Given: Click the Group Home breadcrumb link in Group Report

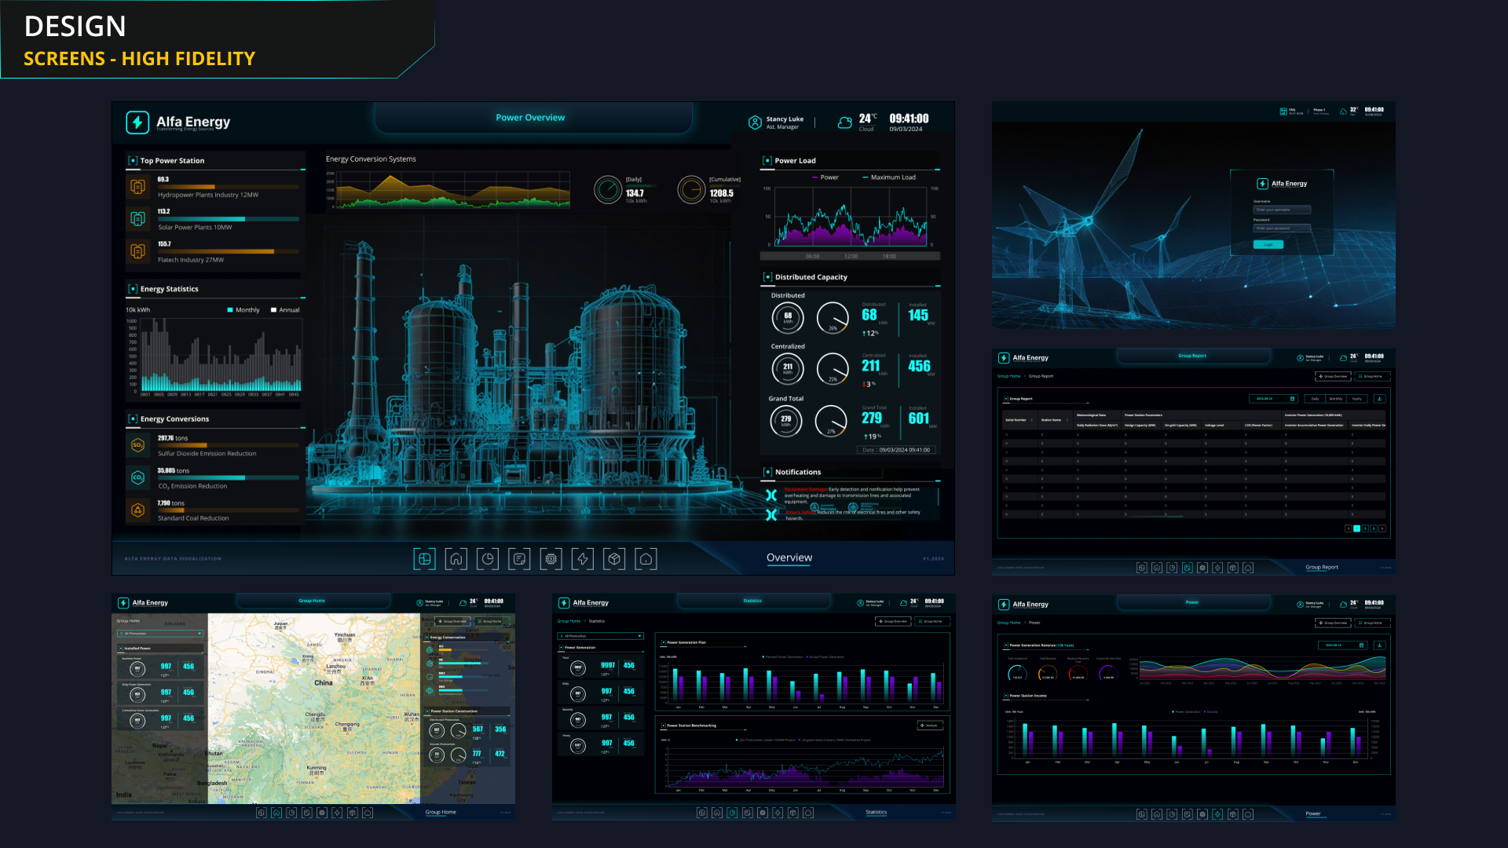Looking at the screenshot, I should click(1008, 376).
